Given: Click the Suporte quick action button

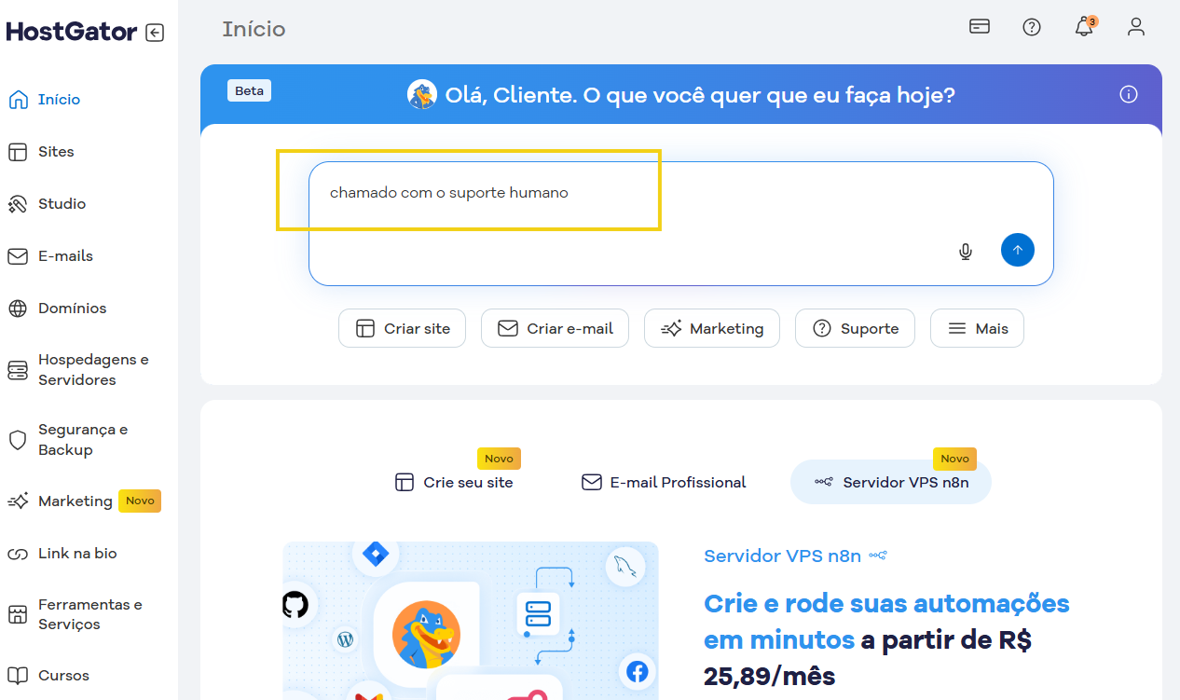Looking at the screenshot, I should point(855,328).
